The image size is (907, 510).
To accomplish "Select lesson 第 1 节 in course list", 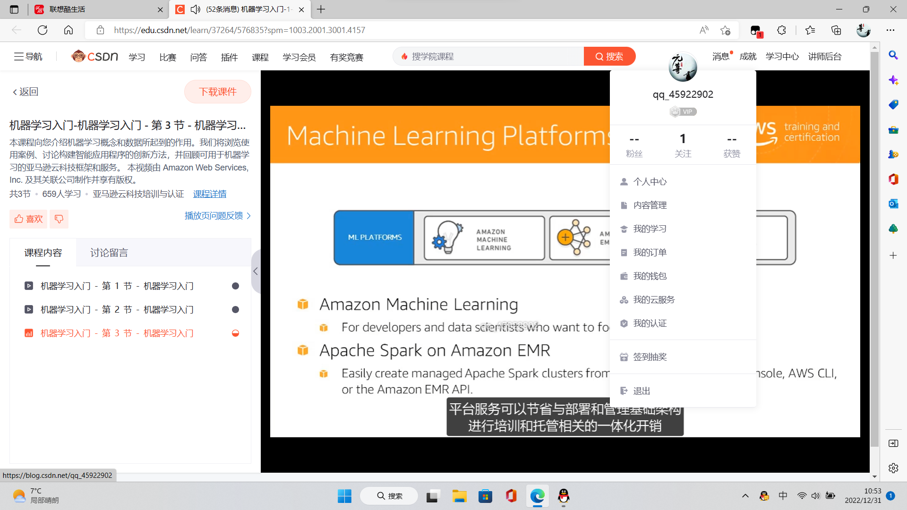I will (x=117, y=286).
